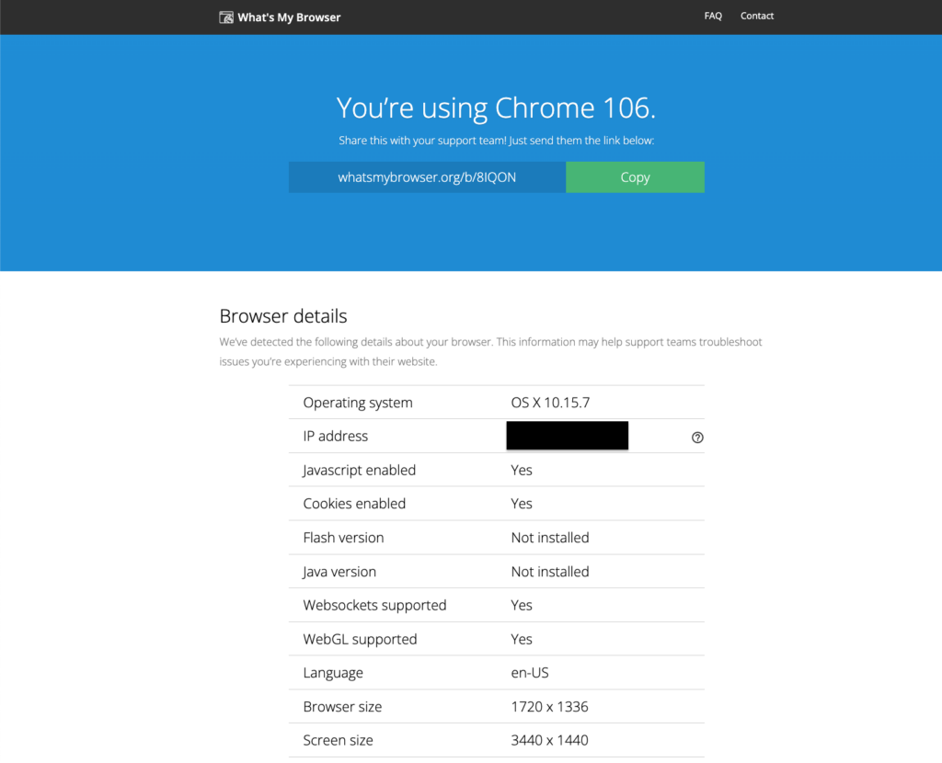Click the "Browser size" label

tap(342, 707)
